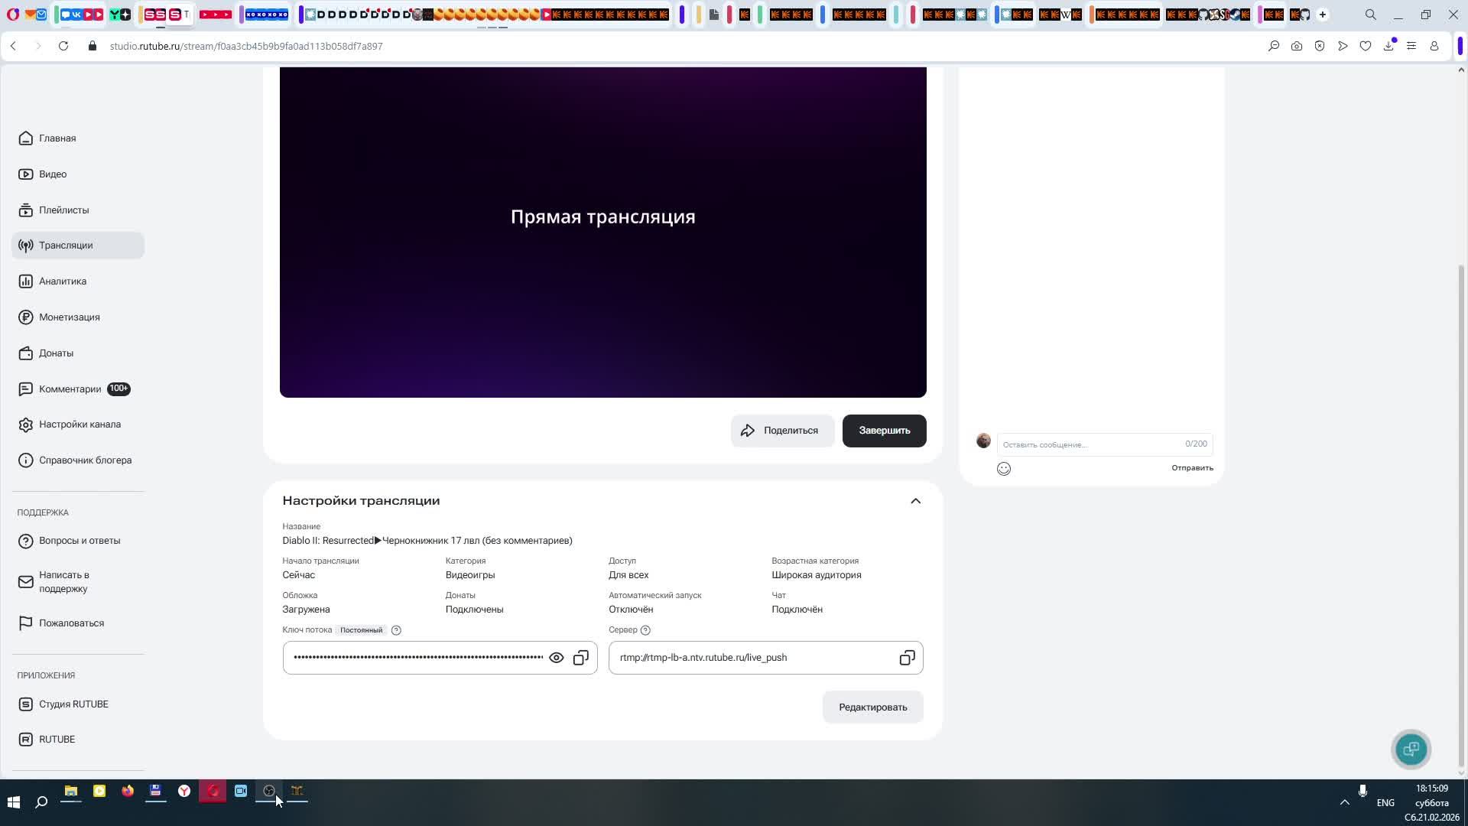This screenshot has width=1468, height=826.
Task: Click the browser page reload icon
Action: tap(63, 46)
